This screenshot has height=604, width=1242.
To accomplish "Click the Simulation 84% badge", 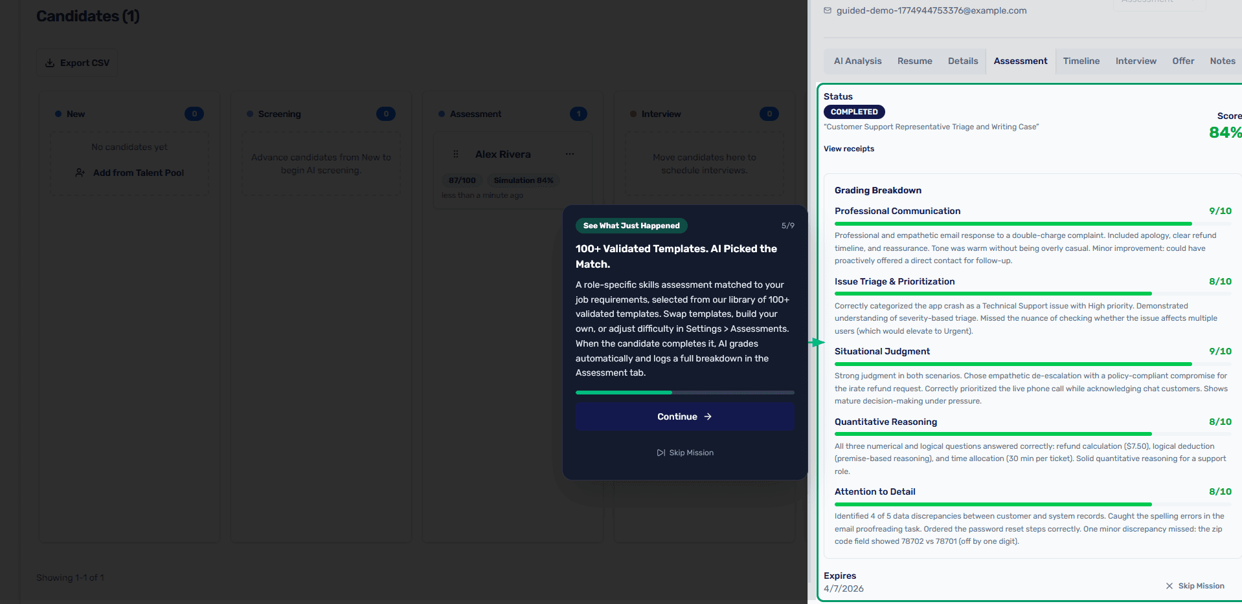I will (523, 180).
